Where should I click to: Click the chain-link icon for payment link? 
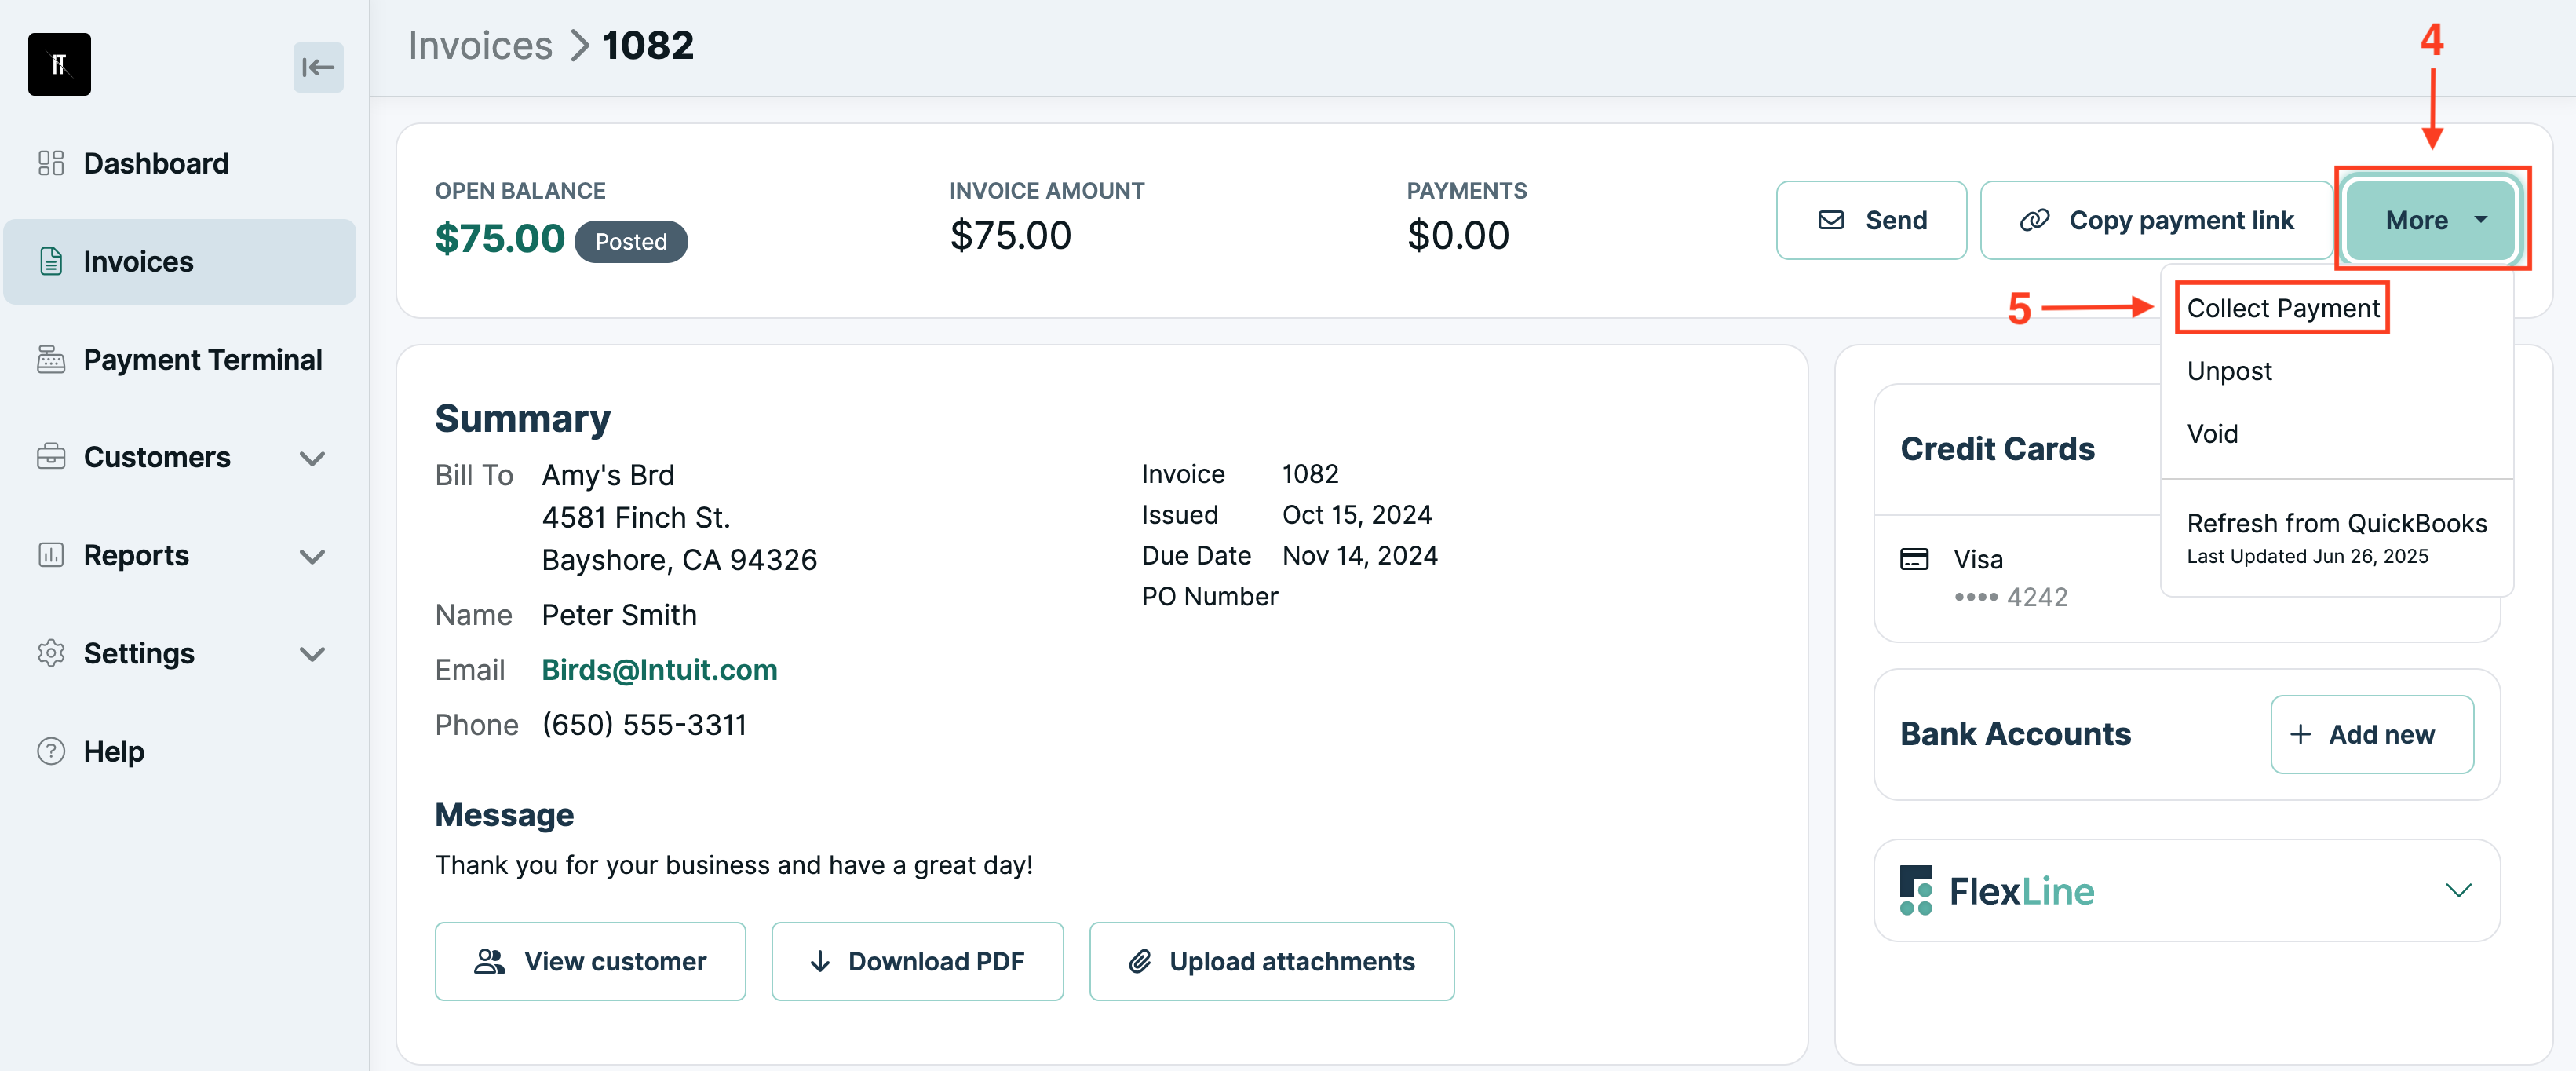[x=2034, y=220]
